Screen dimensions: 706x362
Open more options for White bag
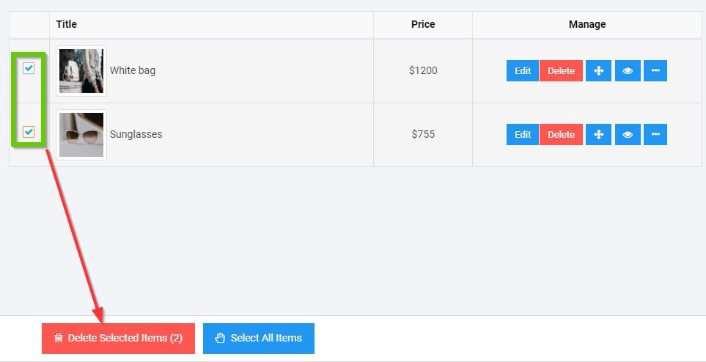tap(655, 70)
